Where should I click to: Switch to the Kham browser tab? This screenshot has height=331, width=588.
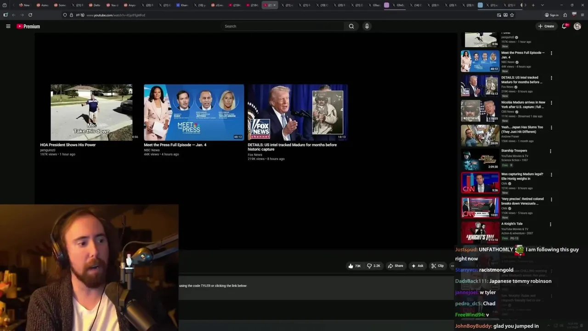tap(182, 5)
